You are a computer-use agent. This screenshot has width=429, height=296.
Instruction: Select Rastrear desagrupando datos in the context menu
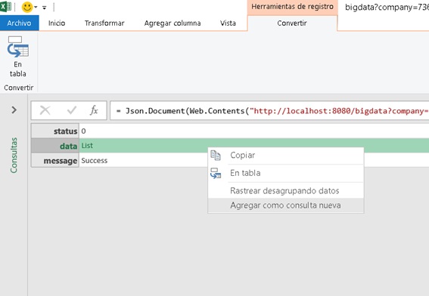pyautogui.click(x=286, y=190)
